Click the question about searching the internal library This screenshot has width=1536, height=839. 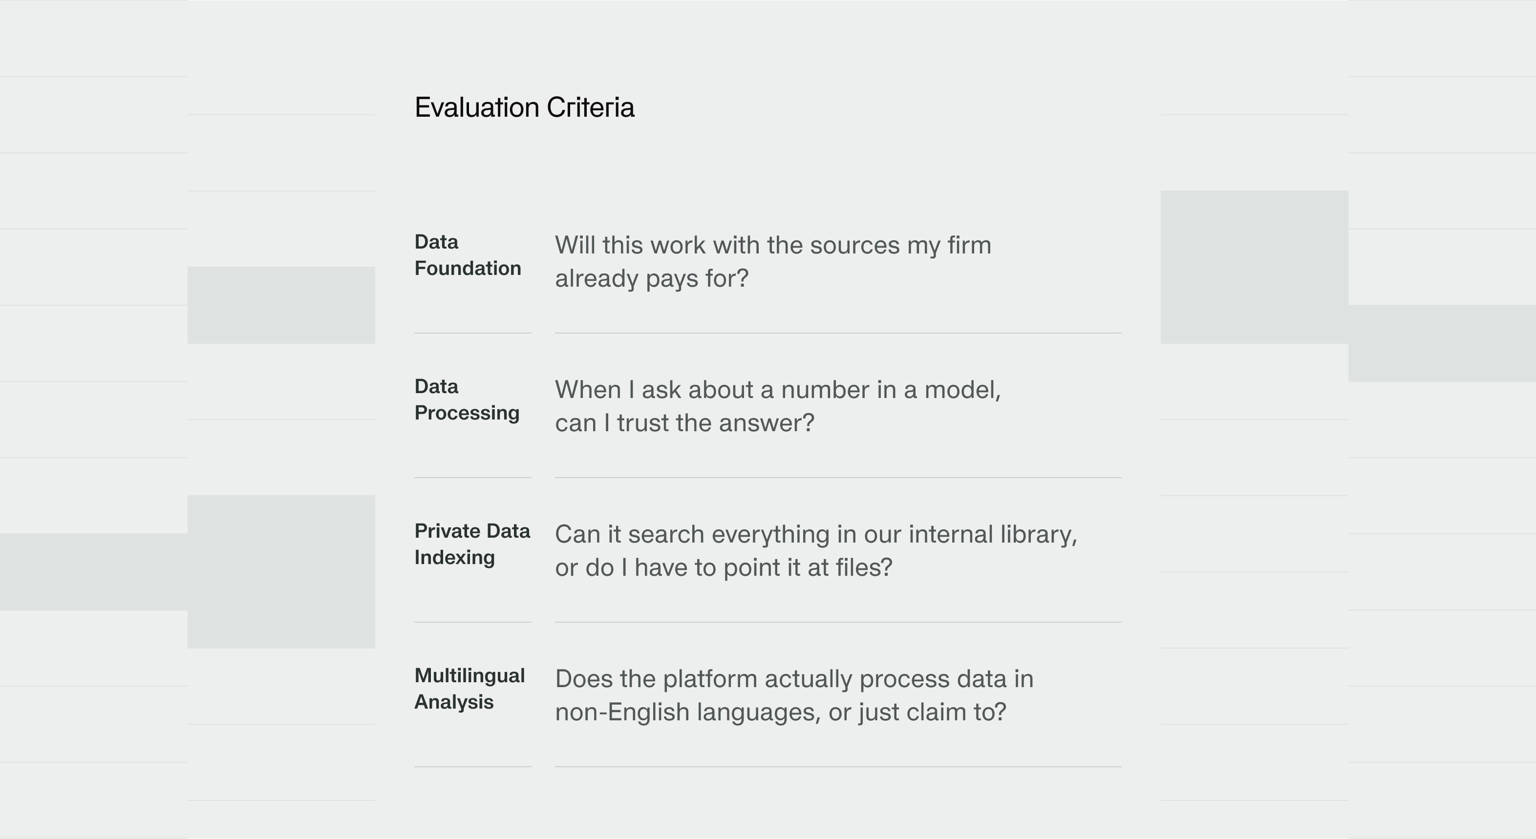point(816,550)
